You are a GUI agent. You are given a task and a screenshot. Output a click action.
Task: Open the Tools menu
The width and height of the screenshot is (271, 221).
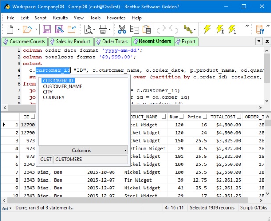[95, 18]
